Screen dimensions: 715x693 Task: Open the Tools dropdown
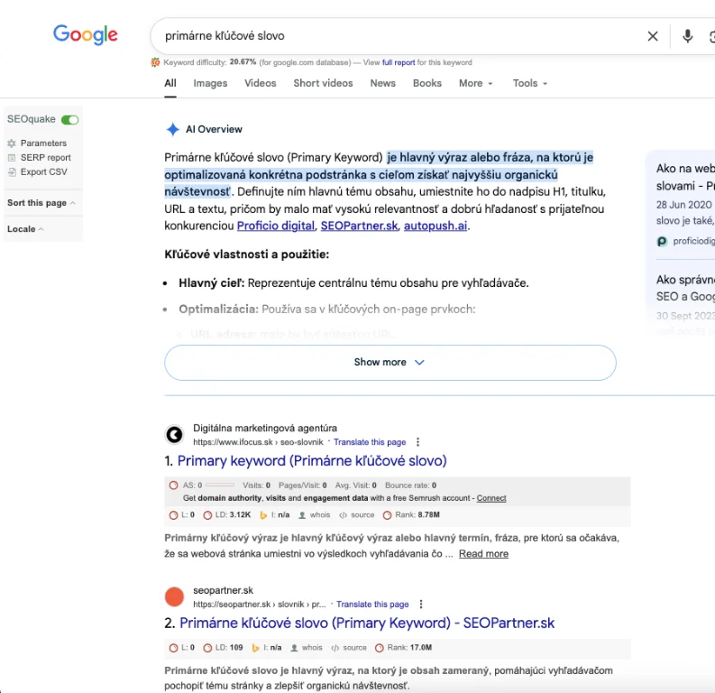pos(529,83)
